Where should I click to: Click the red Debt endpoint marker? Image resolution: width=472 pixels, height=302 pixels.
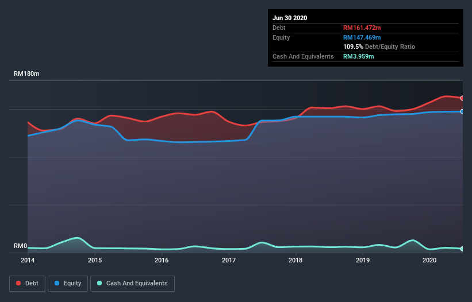pos(462,98)
